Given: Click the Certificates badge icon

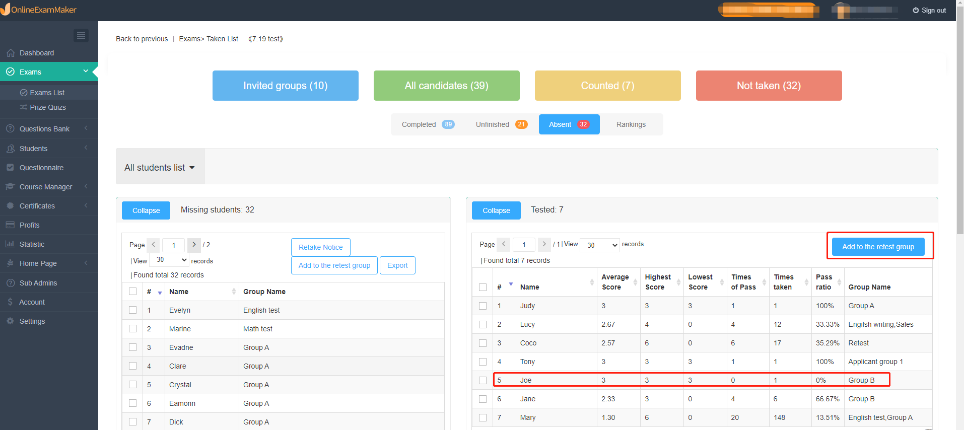Looking at the screenshot, I should click(10, 206).
